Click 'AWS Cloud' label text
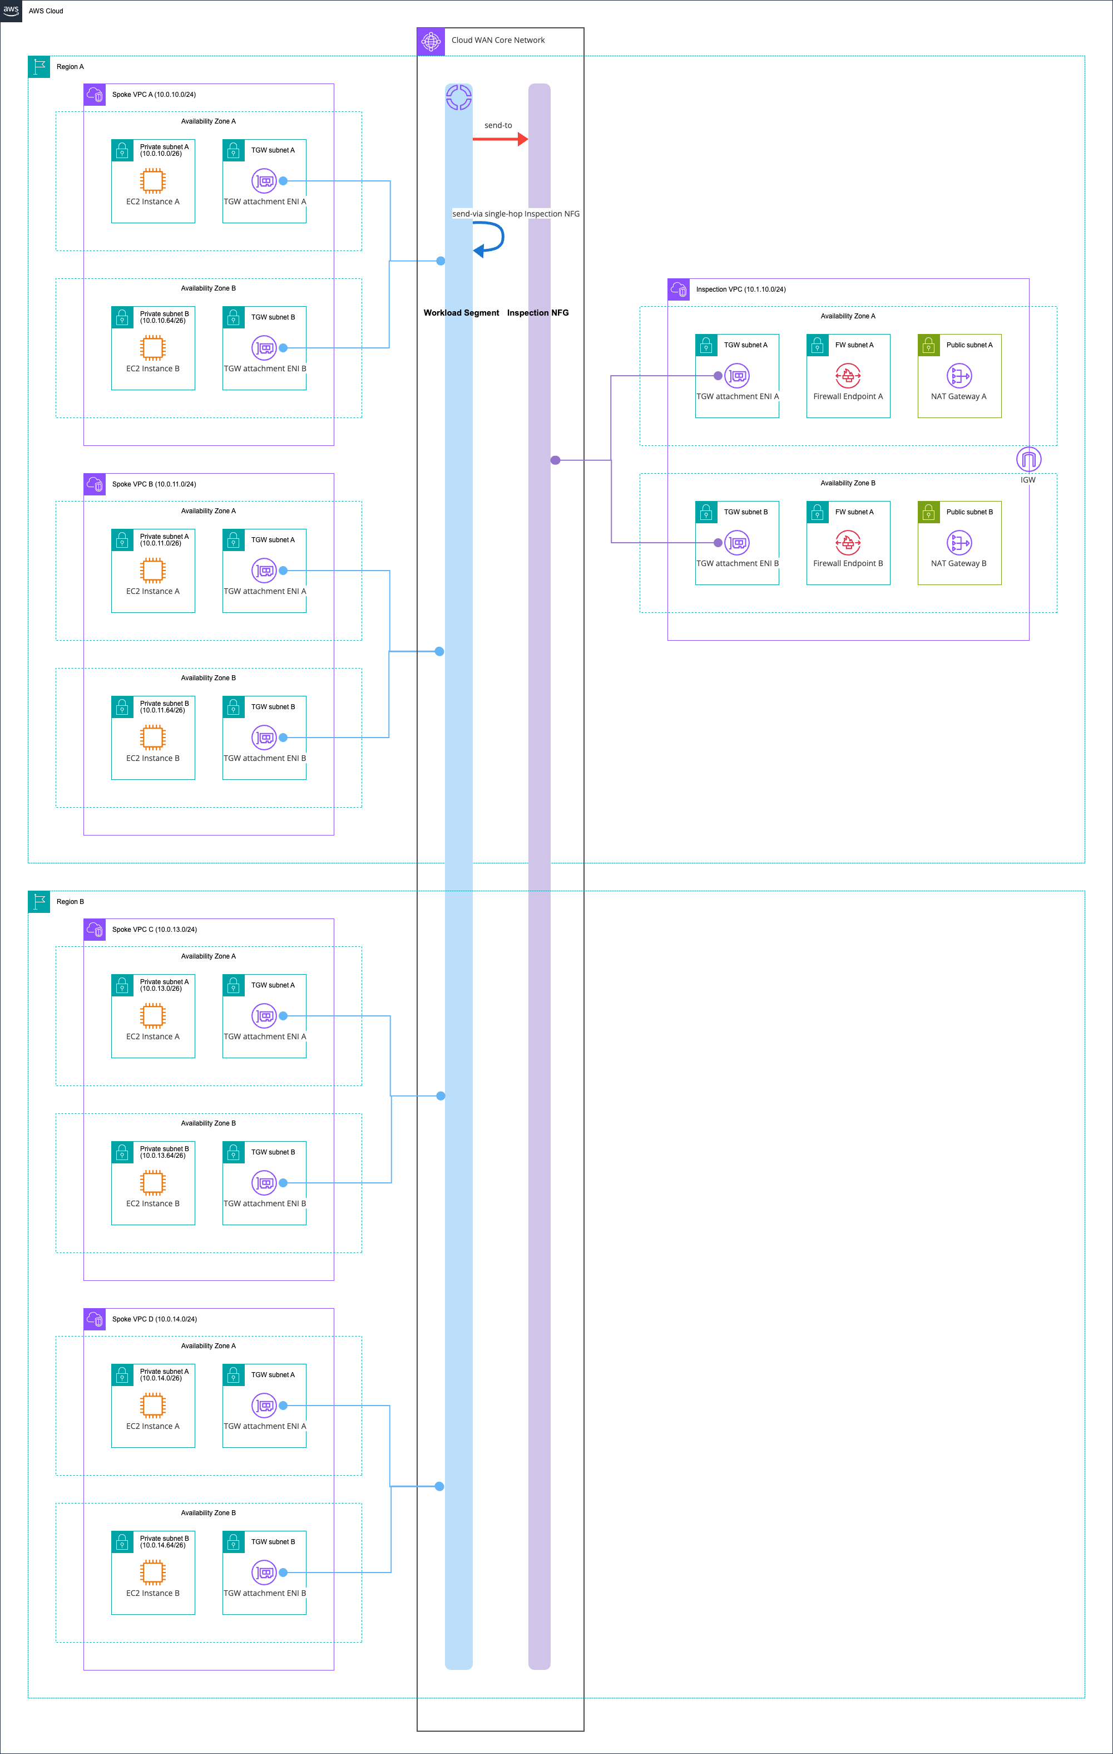The width and height of the screenshot is (1113, 1754). tap(46, 12)
